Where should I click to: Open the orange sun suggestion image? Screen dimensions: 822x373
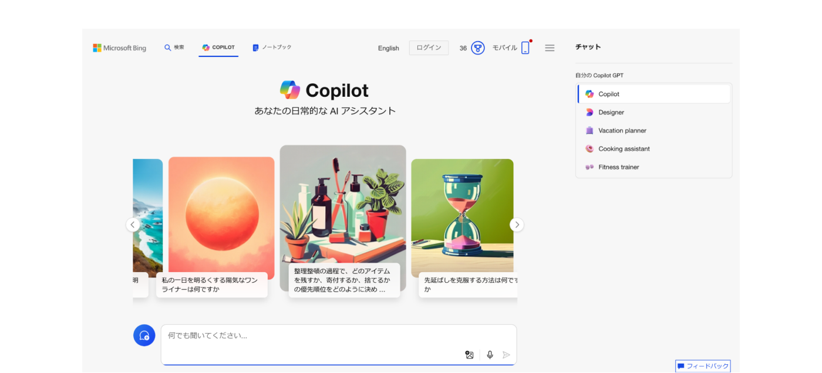[x=221, y=214]
